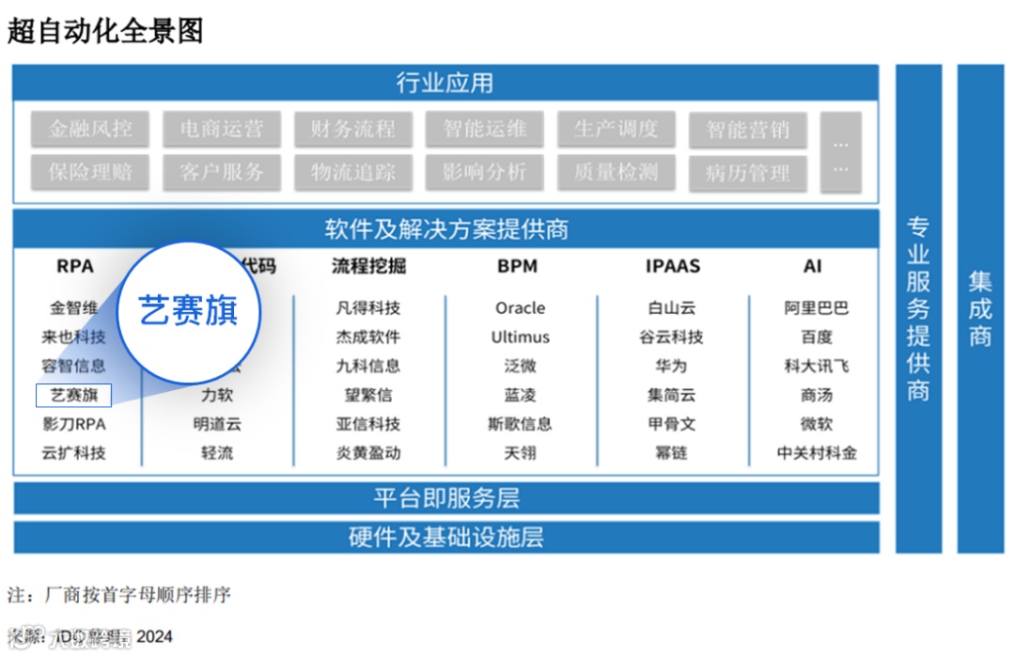
Task: Choose the 智能运维 box
Action: pos(484,129)
